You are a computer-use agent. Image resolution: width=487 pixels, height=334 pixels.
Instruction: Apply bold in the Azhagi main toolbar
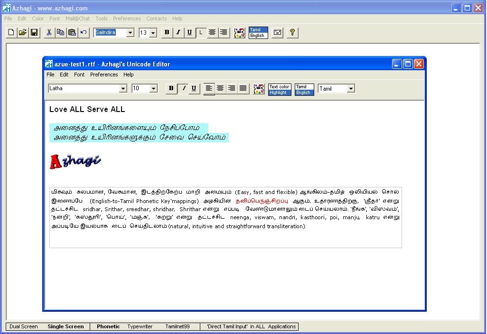[x=167, y=32]
